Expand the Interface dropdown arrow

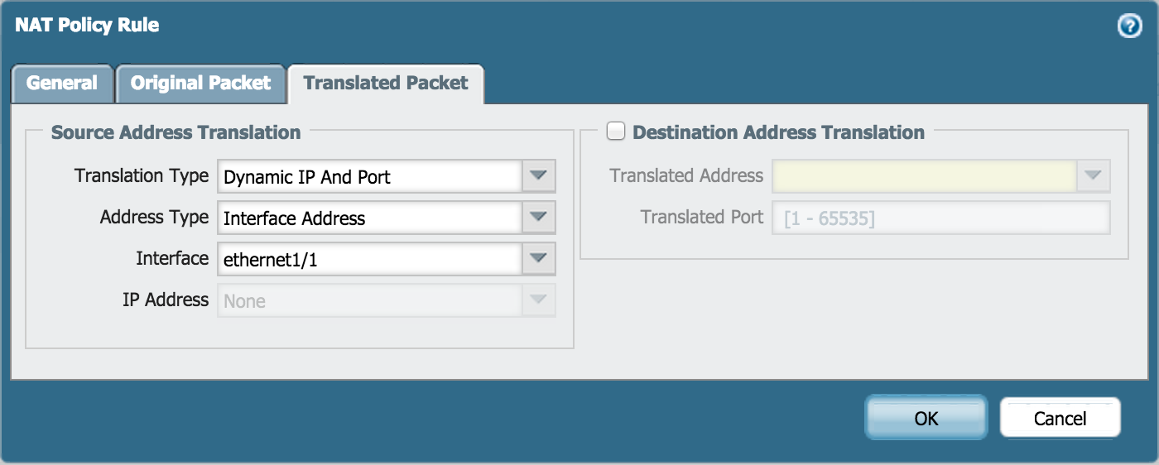[538, 259]
